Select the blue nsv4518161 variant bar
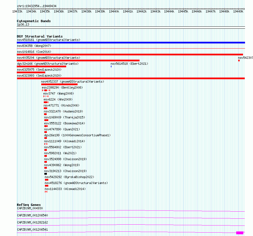The height and width of the screenshot is (236, 253). pyautogui.click(x=131, y=43)
